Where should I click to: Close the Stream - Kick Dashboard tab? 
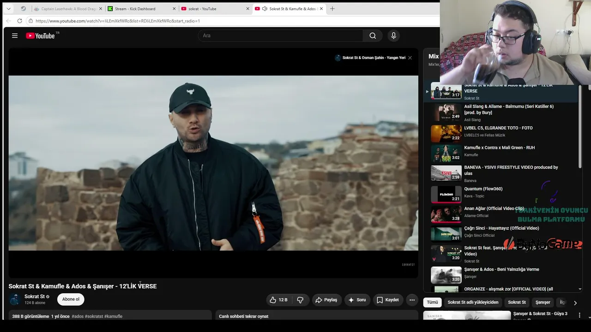tap(174, 9)
